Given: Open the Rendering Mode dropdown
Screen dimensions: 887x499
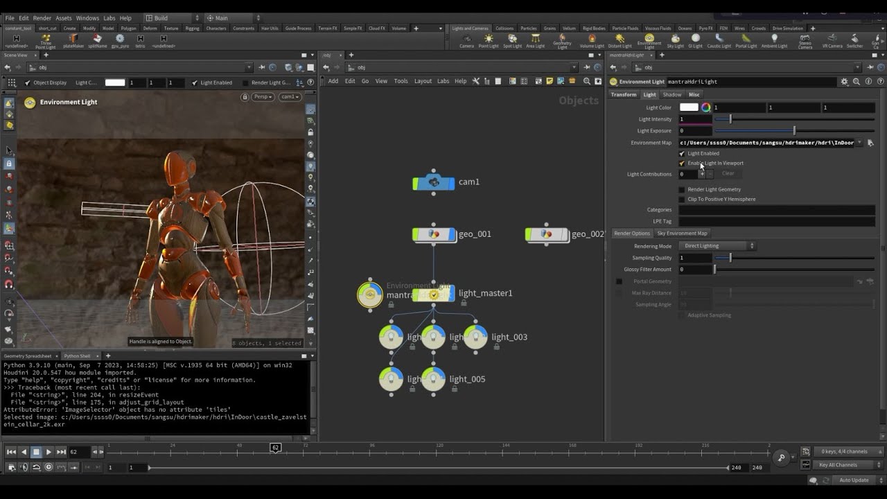Looking at the screenshot, I should (x=717, y=246).
